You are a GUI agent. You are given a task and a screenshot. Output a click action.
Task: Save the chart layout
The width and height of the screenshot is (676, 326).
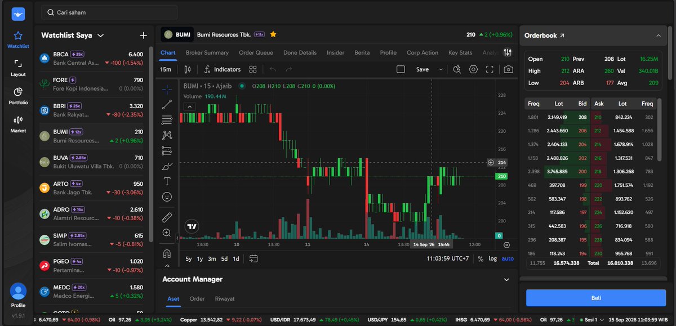[422, 69]
